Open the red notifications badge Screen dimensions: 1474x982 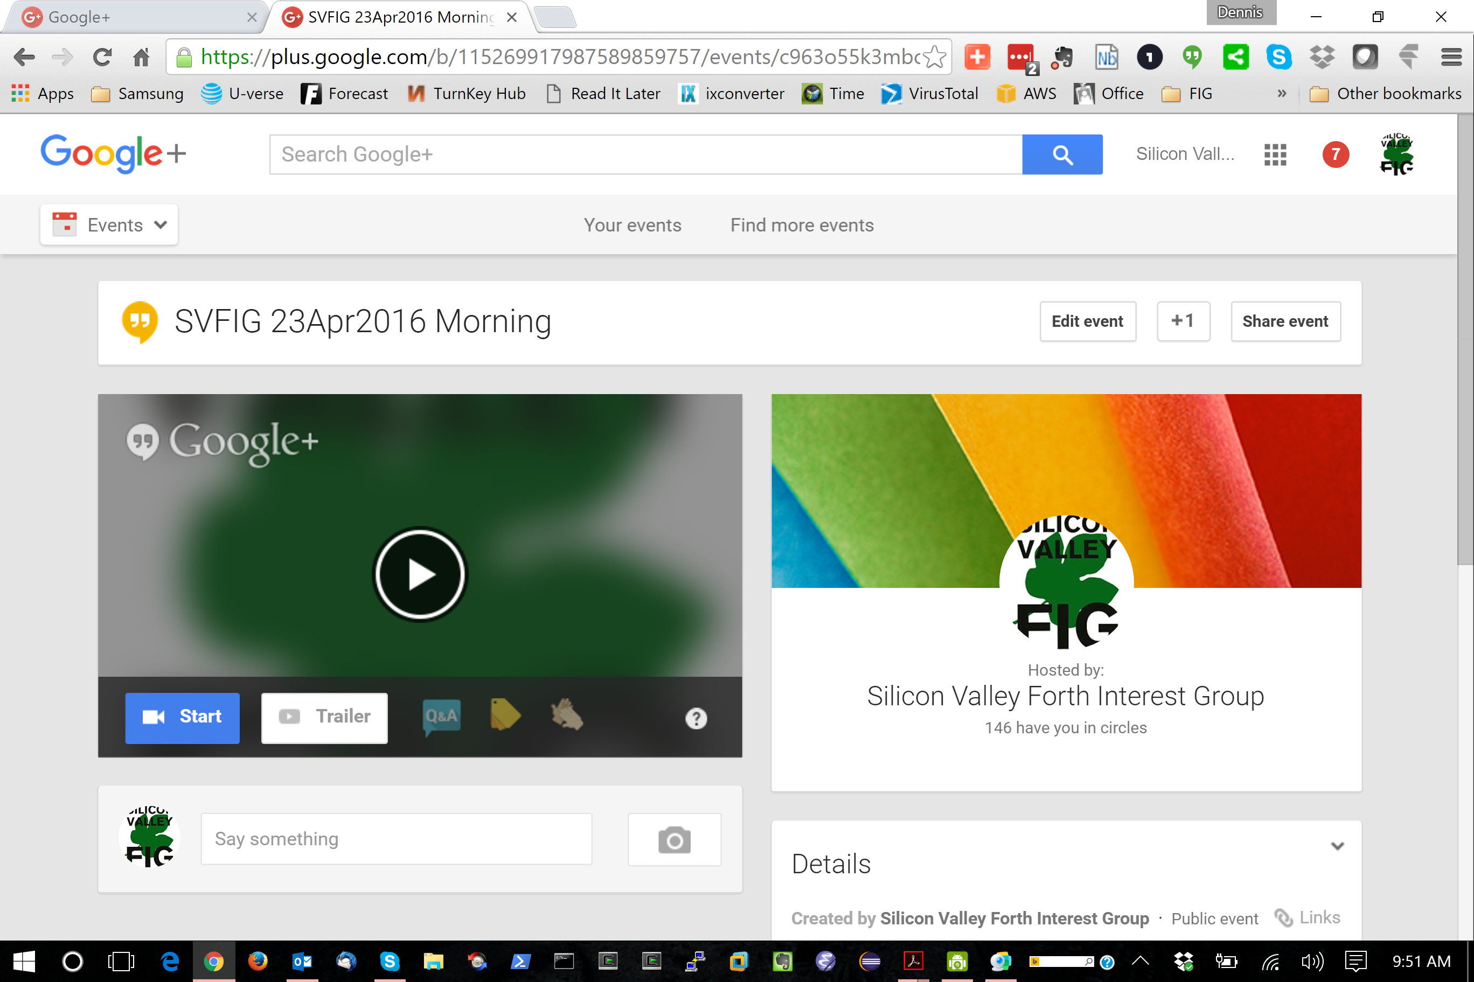point(1335,155)
